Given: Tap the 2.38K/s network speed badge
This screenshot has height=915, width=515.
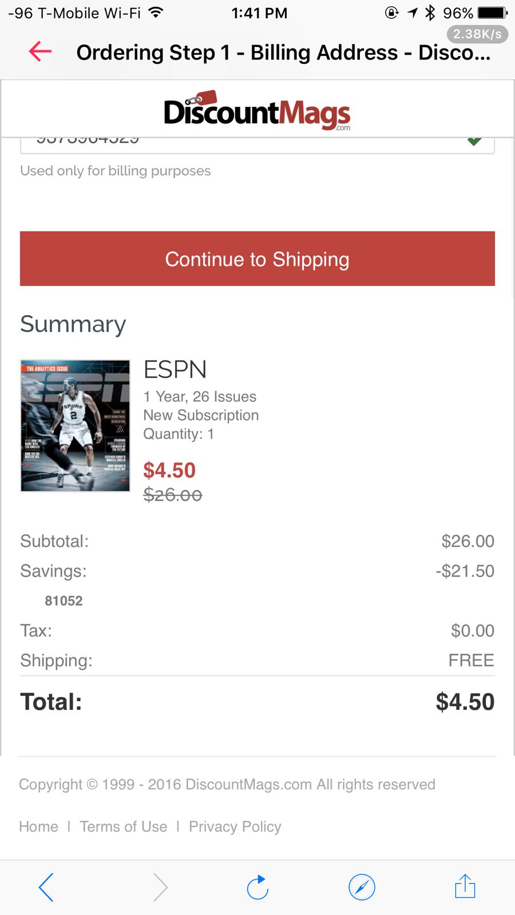Looking at the screenshot, I should click(477, 34).
